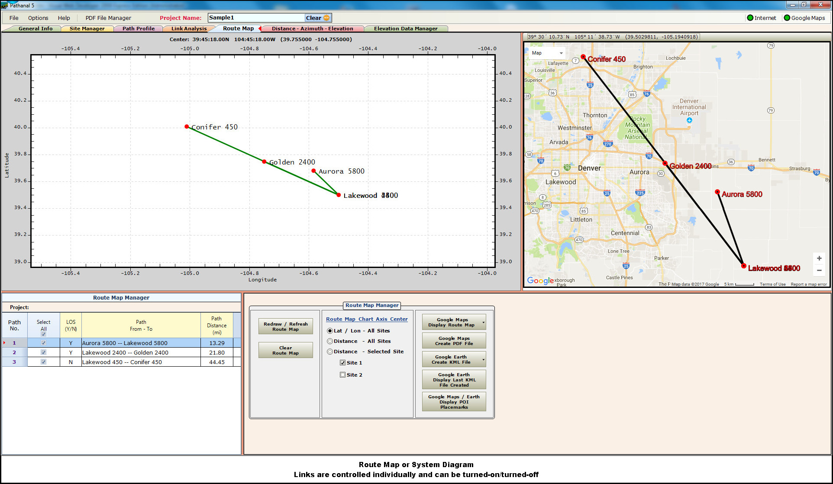Expand Google Earth Create KML File arrow
The width and height of the screenshot is (833, 484).
pyautogui.click(x=483, y=359)
